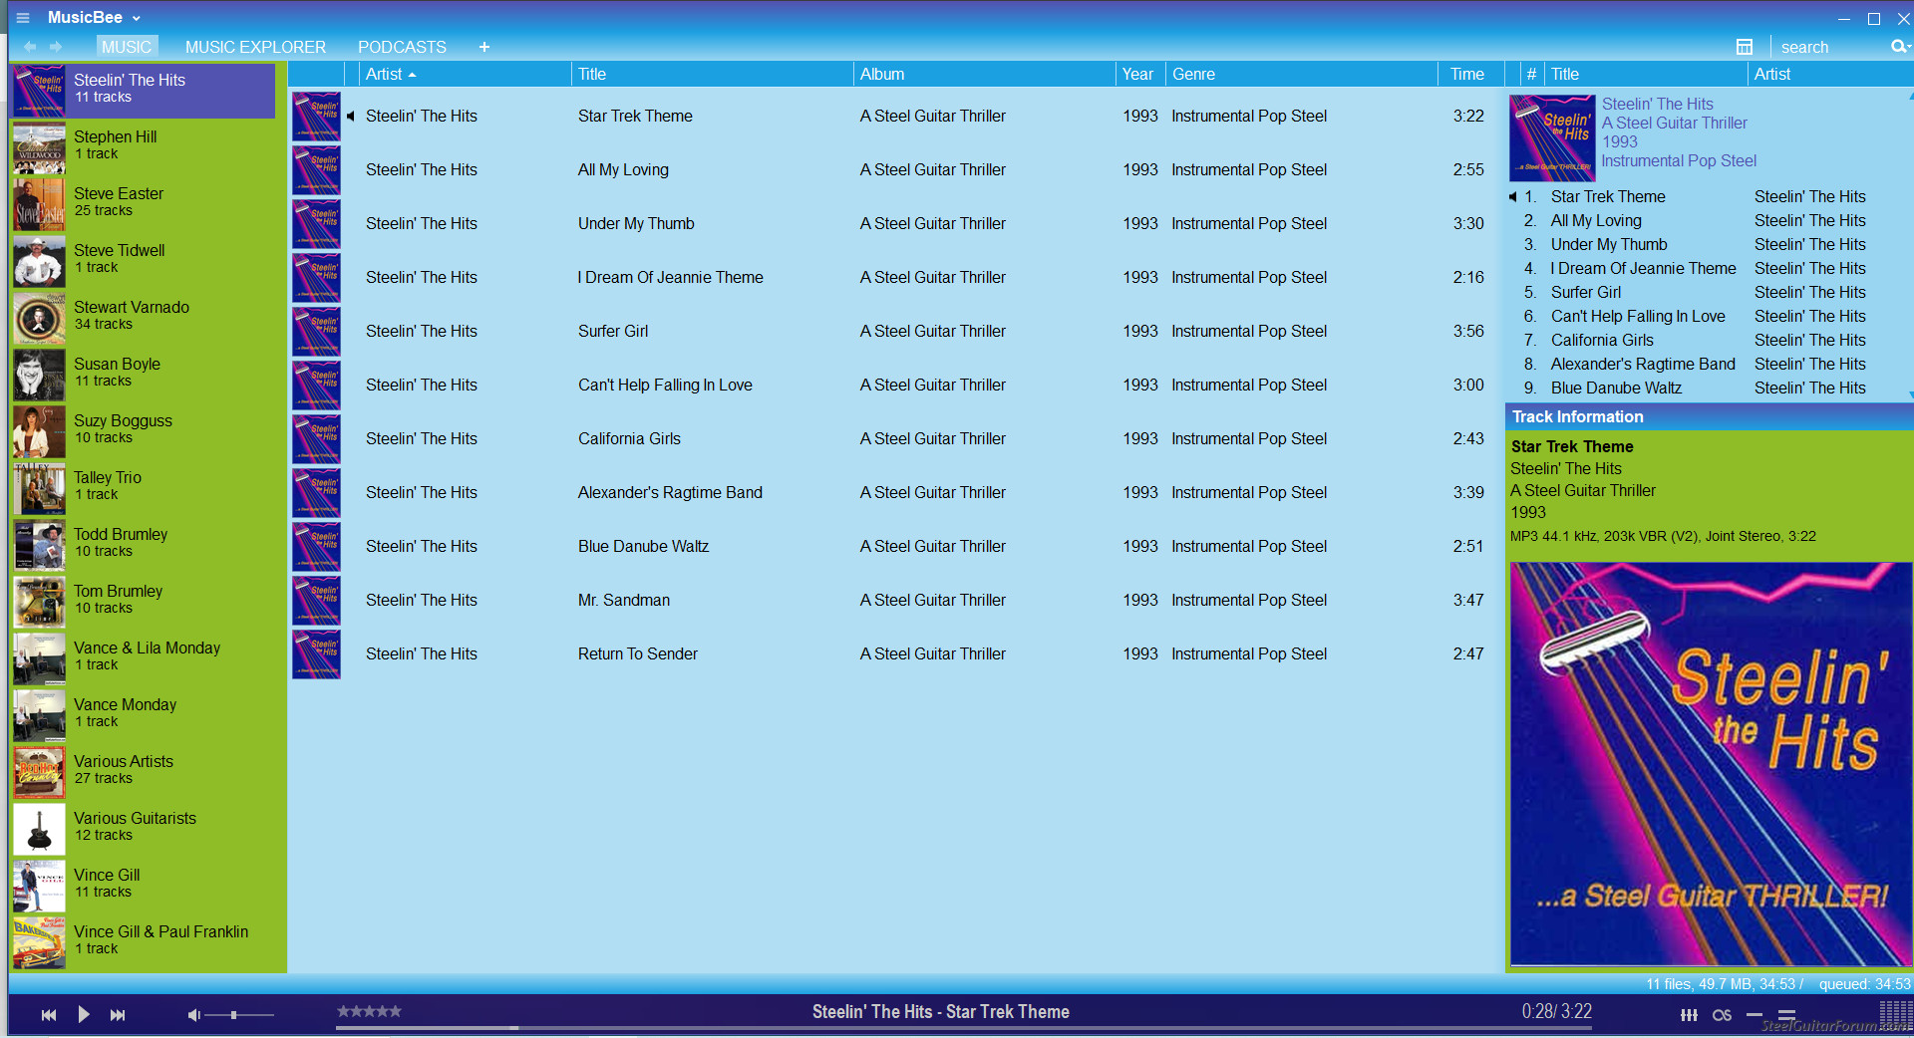Expand the MusicBee dropdown arrow
Screen dimensions: 1914x1038
pyautogui.click(x=137, y=18)
